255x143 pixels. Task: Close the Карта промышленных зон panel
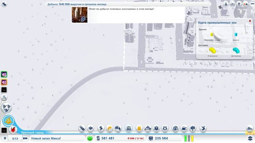click(x=250, y=21)
